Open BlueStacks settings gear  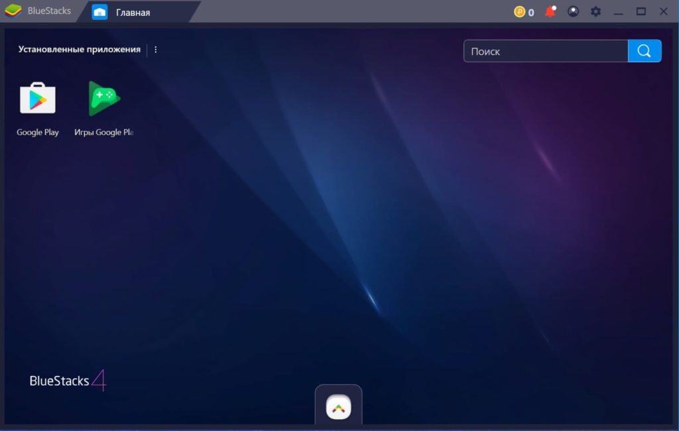click(595, 11)
